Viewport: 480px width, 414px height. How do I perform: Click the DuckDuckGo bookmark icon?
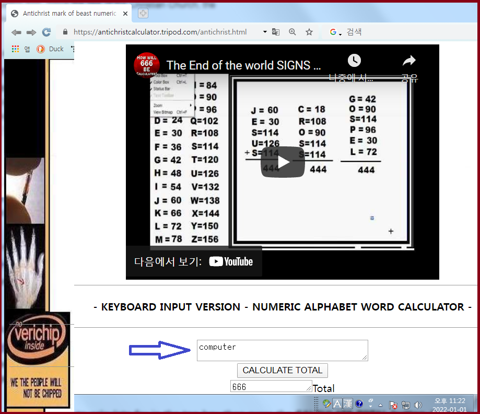(x=41, y=49)
